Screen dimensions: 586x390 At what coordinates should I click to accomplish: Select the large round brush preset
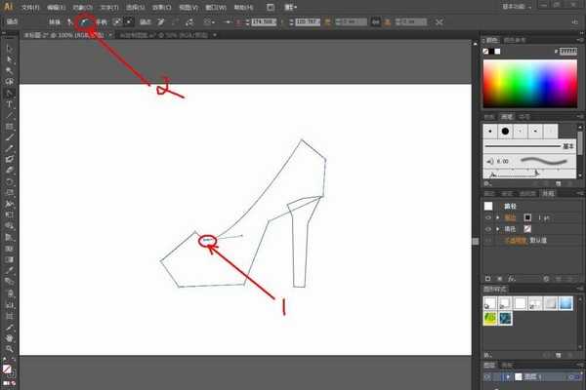coord(506,130)
